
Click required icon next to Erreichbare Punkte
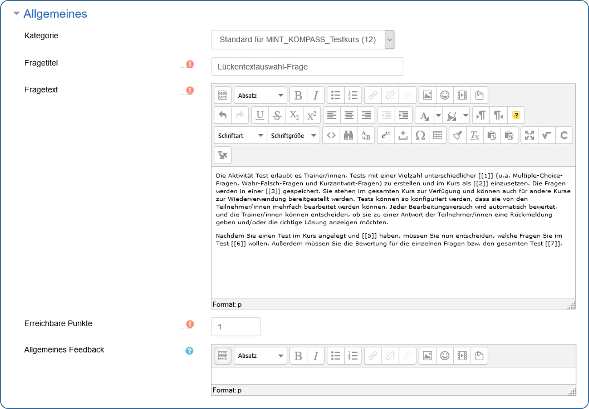pos(190,324)
